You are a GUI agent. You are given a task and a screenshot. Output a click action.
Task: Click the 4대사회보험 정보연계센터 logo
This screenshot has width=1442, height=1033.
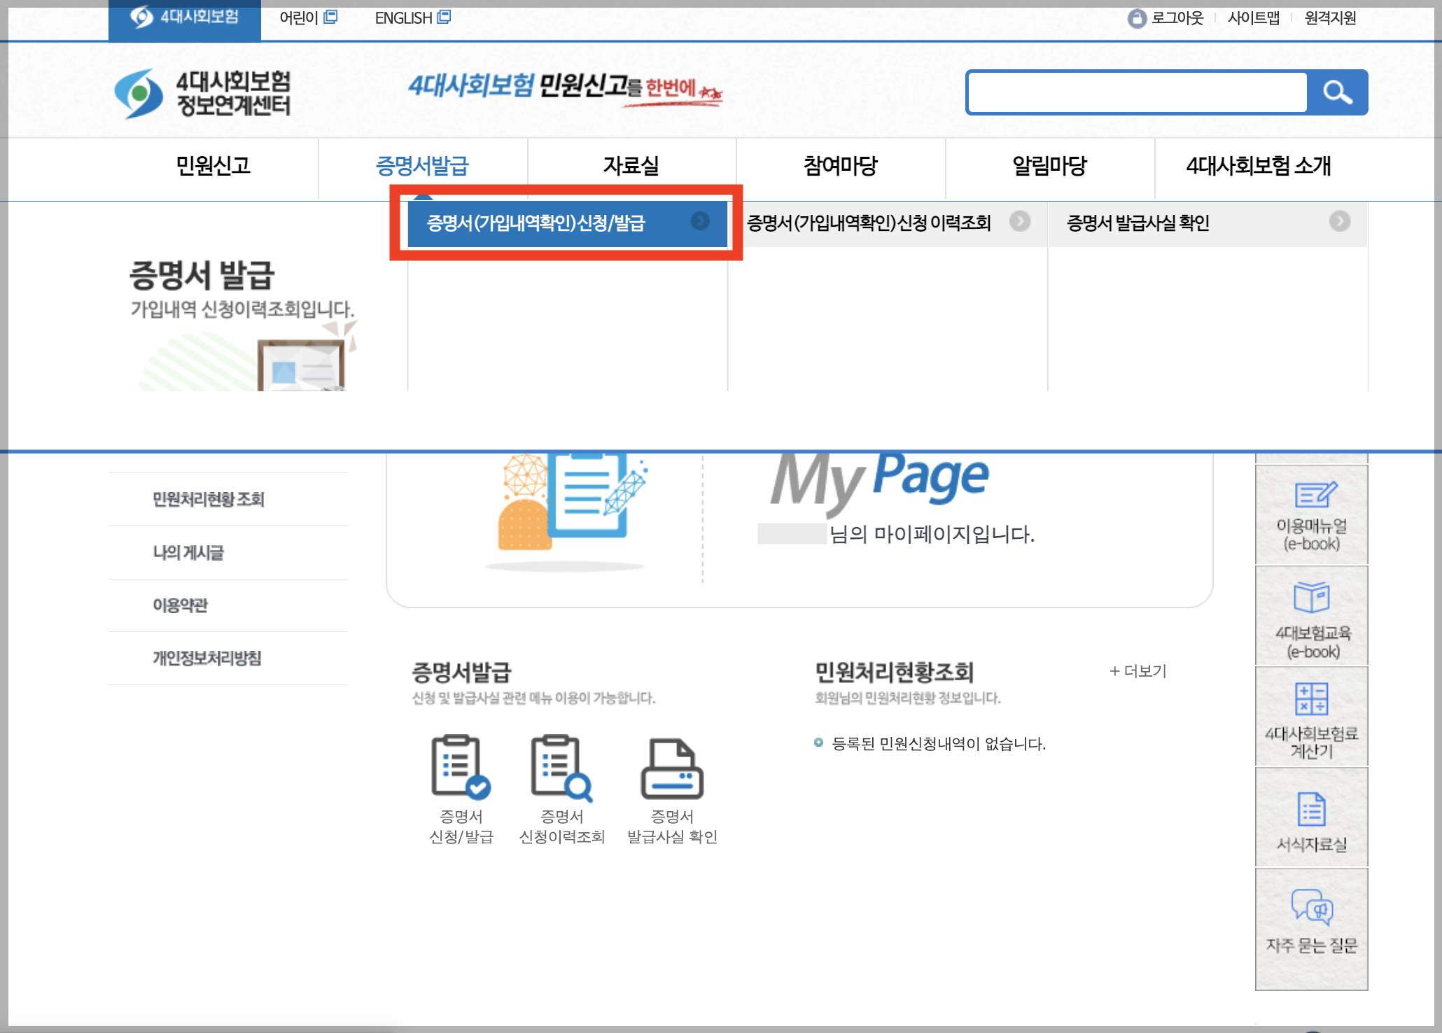[203, 93]
